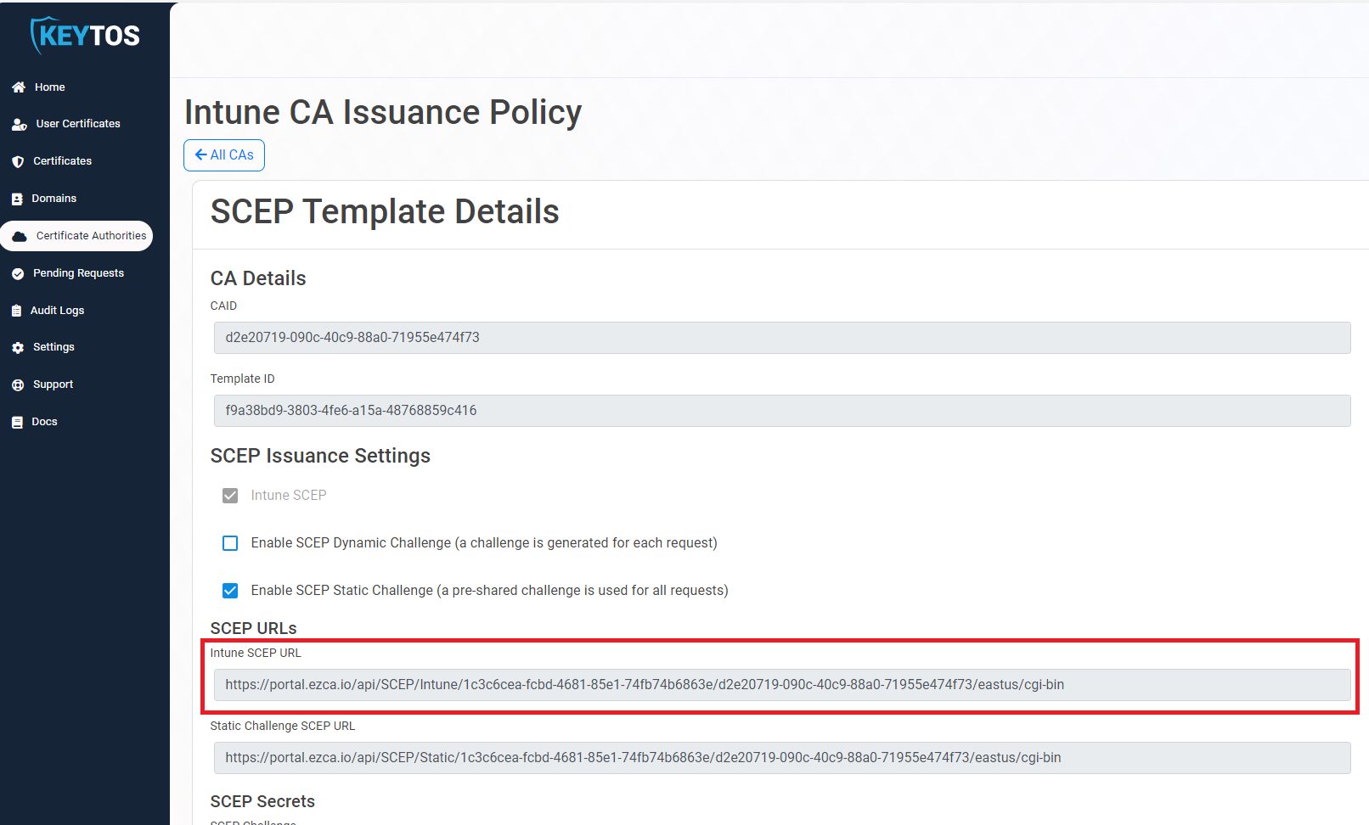The width and height of the screenshot is (1369, 825).
Task: Select Certificate Authorities in the sidebar
Action: coord(76,236)
